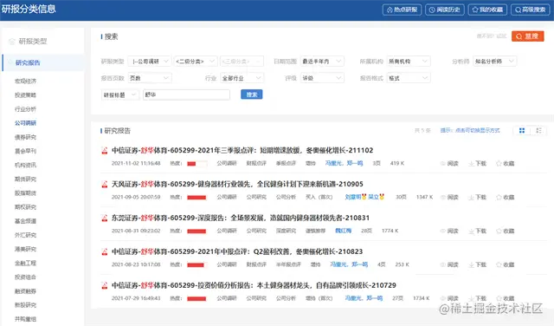Select 晨会早刊 in the sidebar
Viewport: 554px width, 326px height.
click(25, 151)
